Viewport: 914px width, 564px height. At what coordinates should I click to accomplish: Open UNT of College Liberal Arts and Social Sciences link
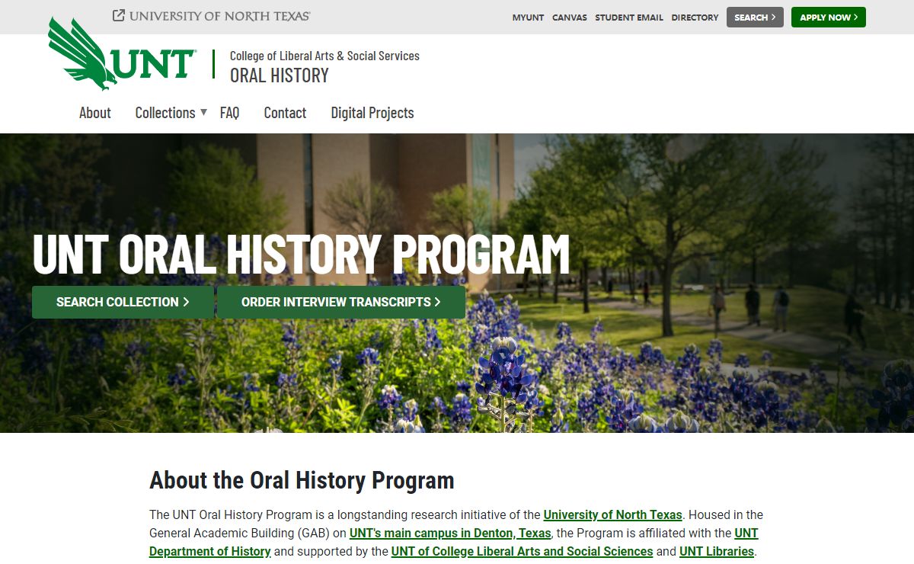[x=522, y=551]
